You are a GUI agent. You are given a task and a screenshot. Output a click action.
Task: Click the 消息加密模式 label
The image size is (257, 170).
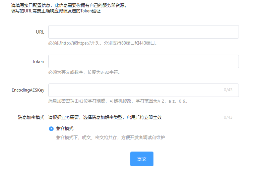tap(31, 117)
